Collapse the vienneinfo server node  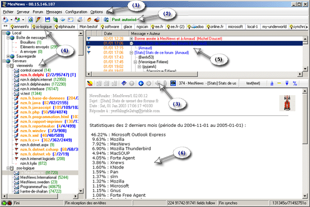[8, 66]
